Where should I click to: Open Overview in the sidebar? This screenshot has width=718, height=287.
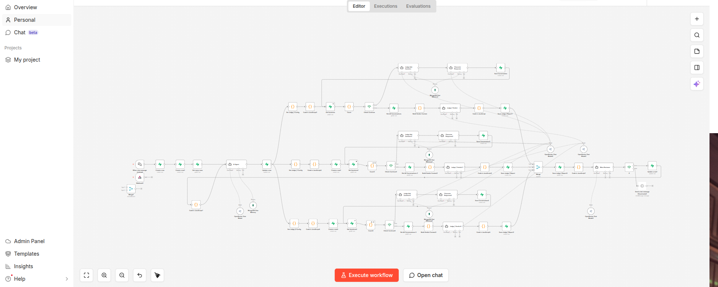[37, 7]
